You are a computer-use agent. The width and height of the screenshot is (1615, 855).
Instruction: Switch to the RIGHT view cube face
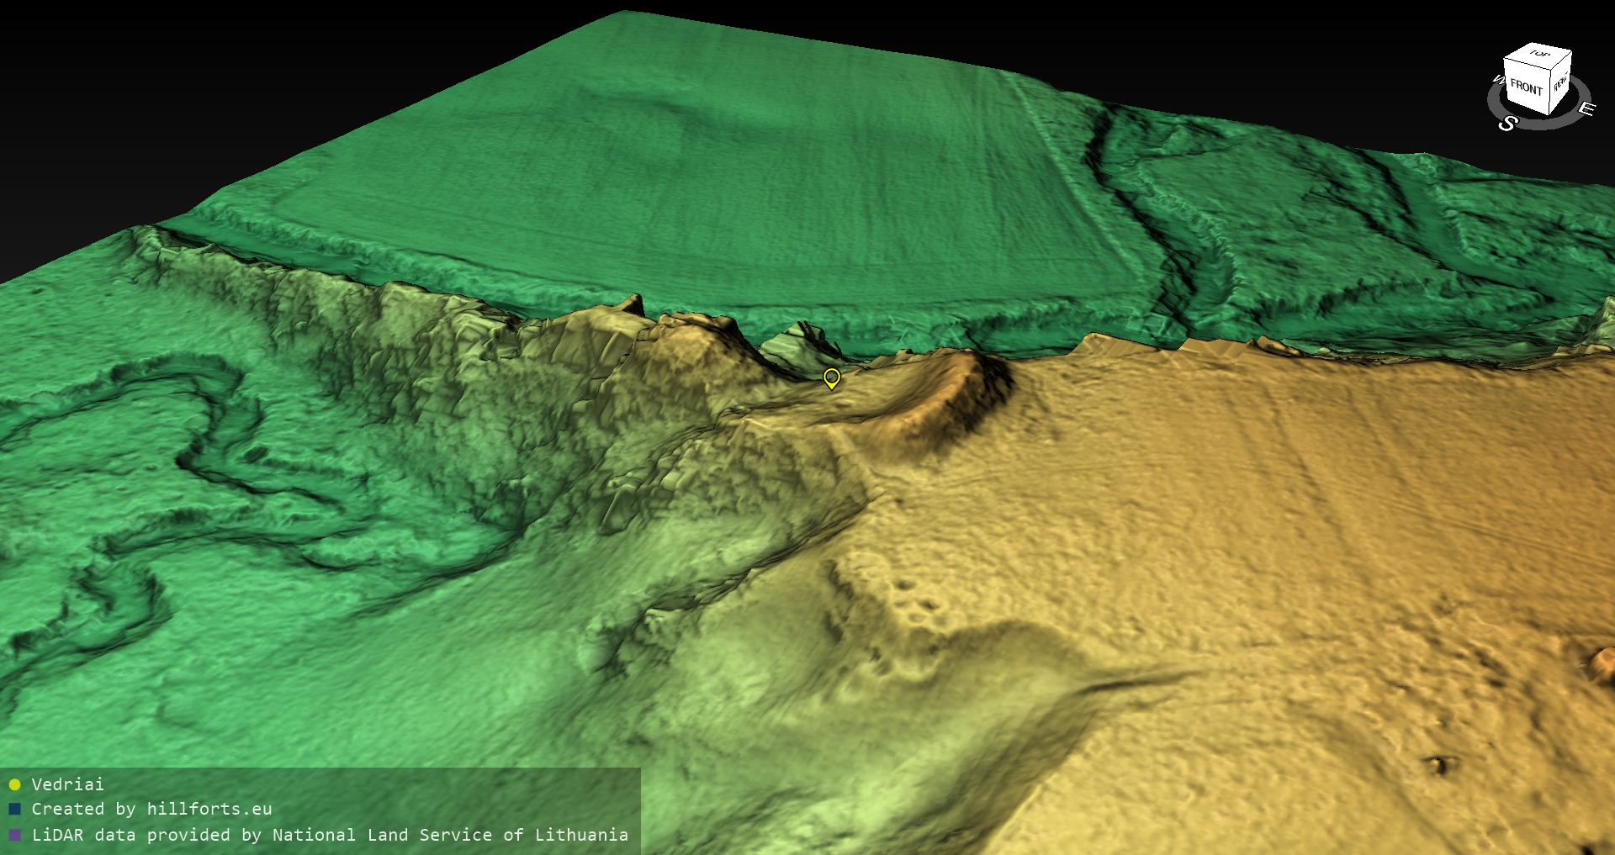[1560, 82]
